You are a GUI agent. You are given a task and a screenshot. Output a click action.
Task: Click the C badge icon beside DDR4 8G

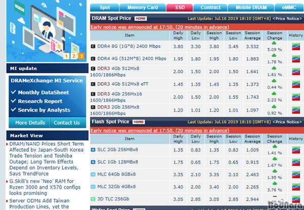[93, 46]
